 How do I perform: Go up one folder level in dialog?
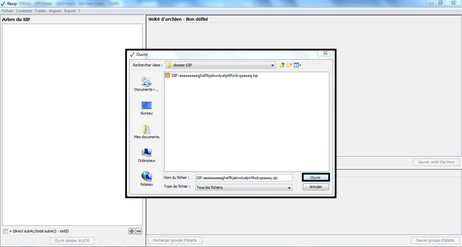[282, 65]
